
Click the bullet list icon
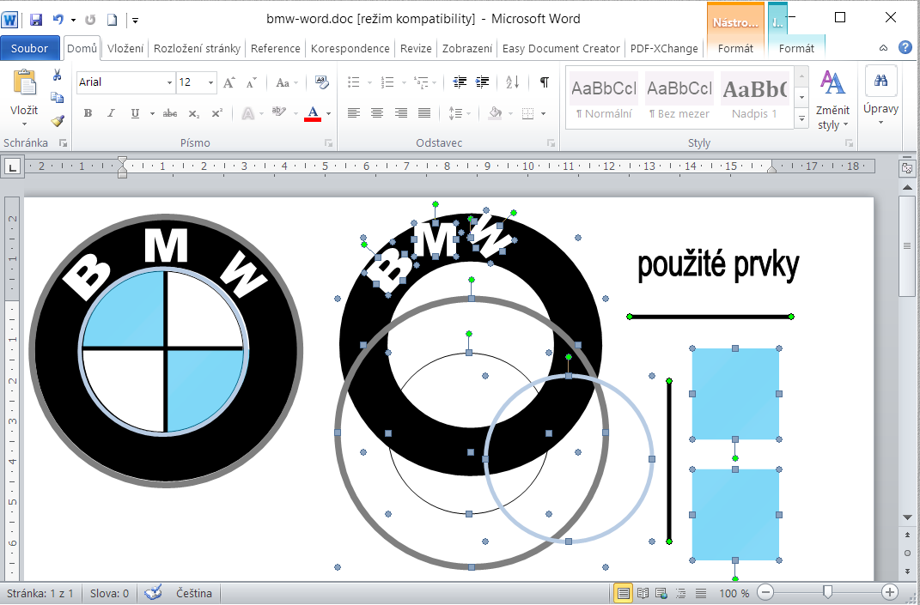[x=353, y=82]
